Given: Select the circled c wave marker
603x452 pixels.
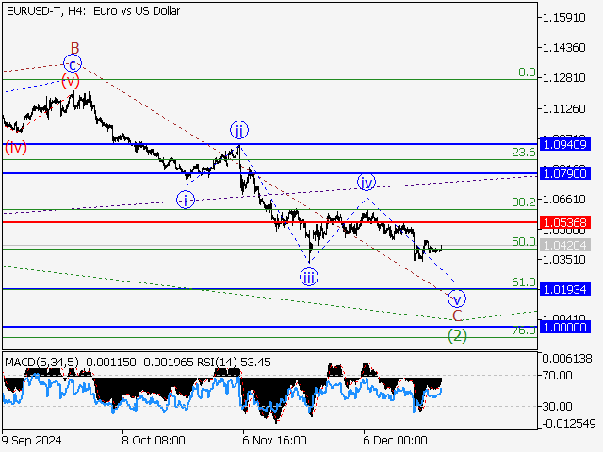Looking at the screenshot, I should point(73,64).
